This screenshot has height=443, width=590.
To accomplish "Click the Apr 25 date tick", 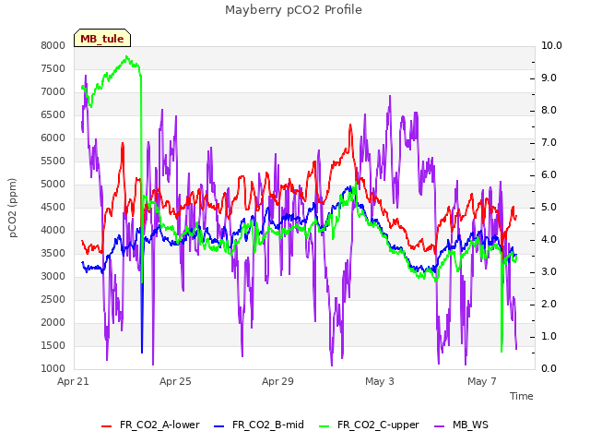I will click(x=175, y=381).
